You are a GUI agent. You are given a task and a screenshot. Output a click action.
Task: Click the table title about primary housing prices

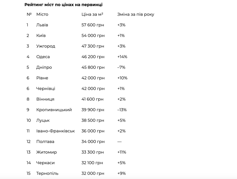click(x=63, y=5)
